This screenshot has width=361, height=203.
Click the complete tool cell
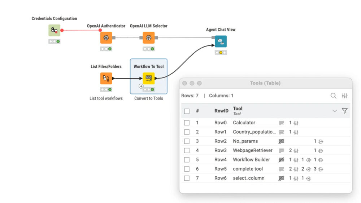(248, 169)
